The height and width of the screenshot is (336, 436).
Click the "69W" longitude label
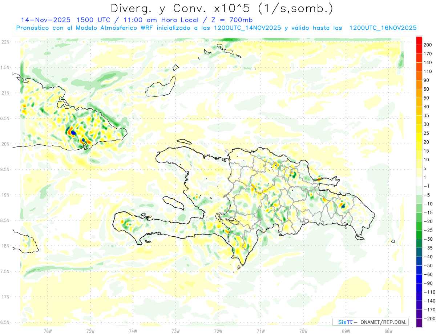pyautogui.click(x=346, y=331)
